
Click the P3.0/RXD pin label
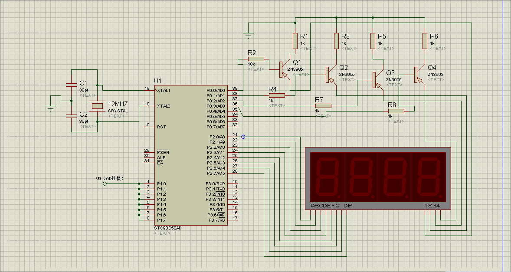[216, 184]
